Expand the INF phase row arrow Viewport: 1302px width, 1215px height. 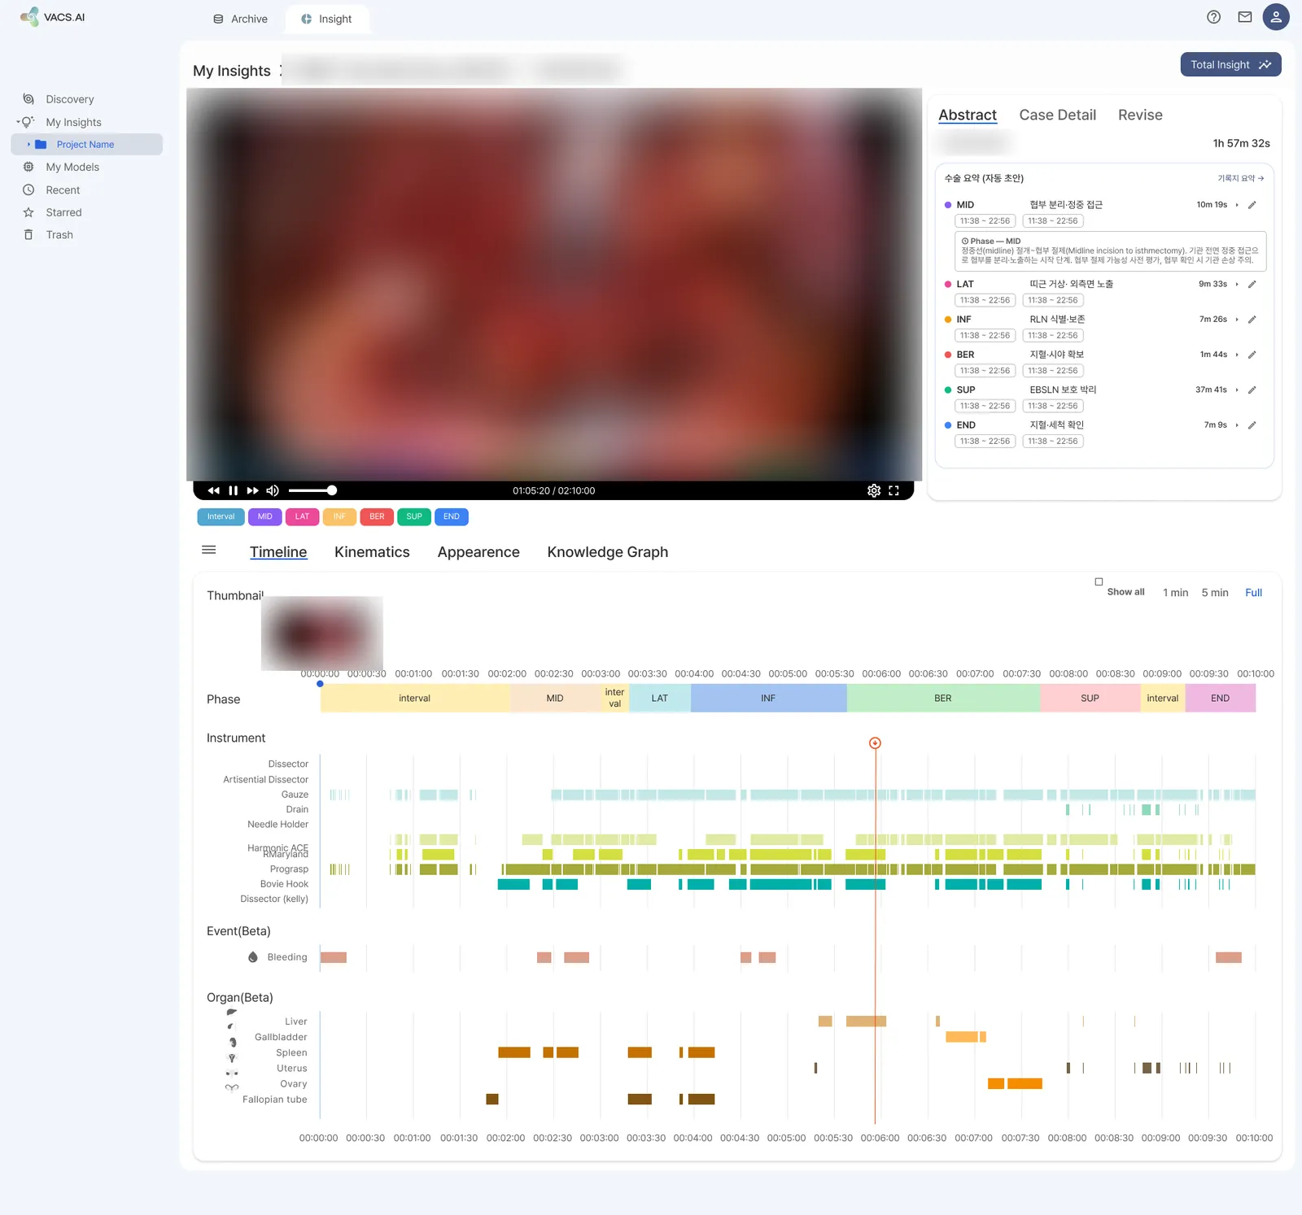pyautogui.click(x=1237, y=320)
